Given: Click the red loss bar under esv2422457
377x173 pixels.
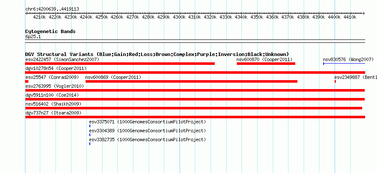Looking at the screenshot, I should click(120, 64).
